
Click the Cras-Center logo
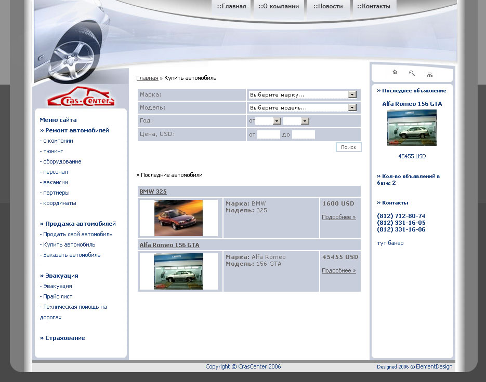point(81,98)
